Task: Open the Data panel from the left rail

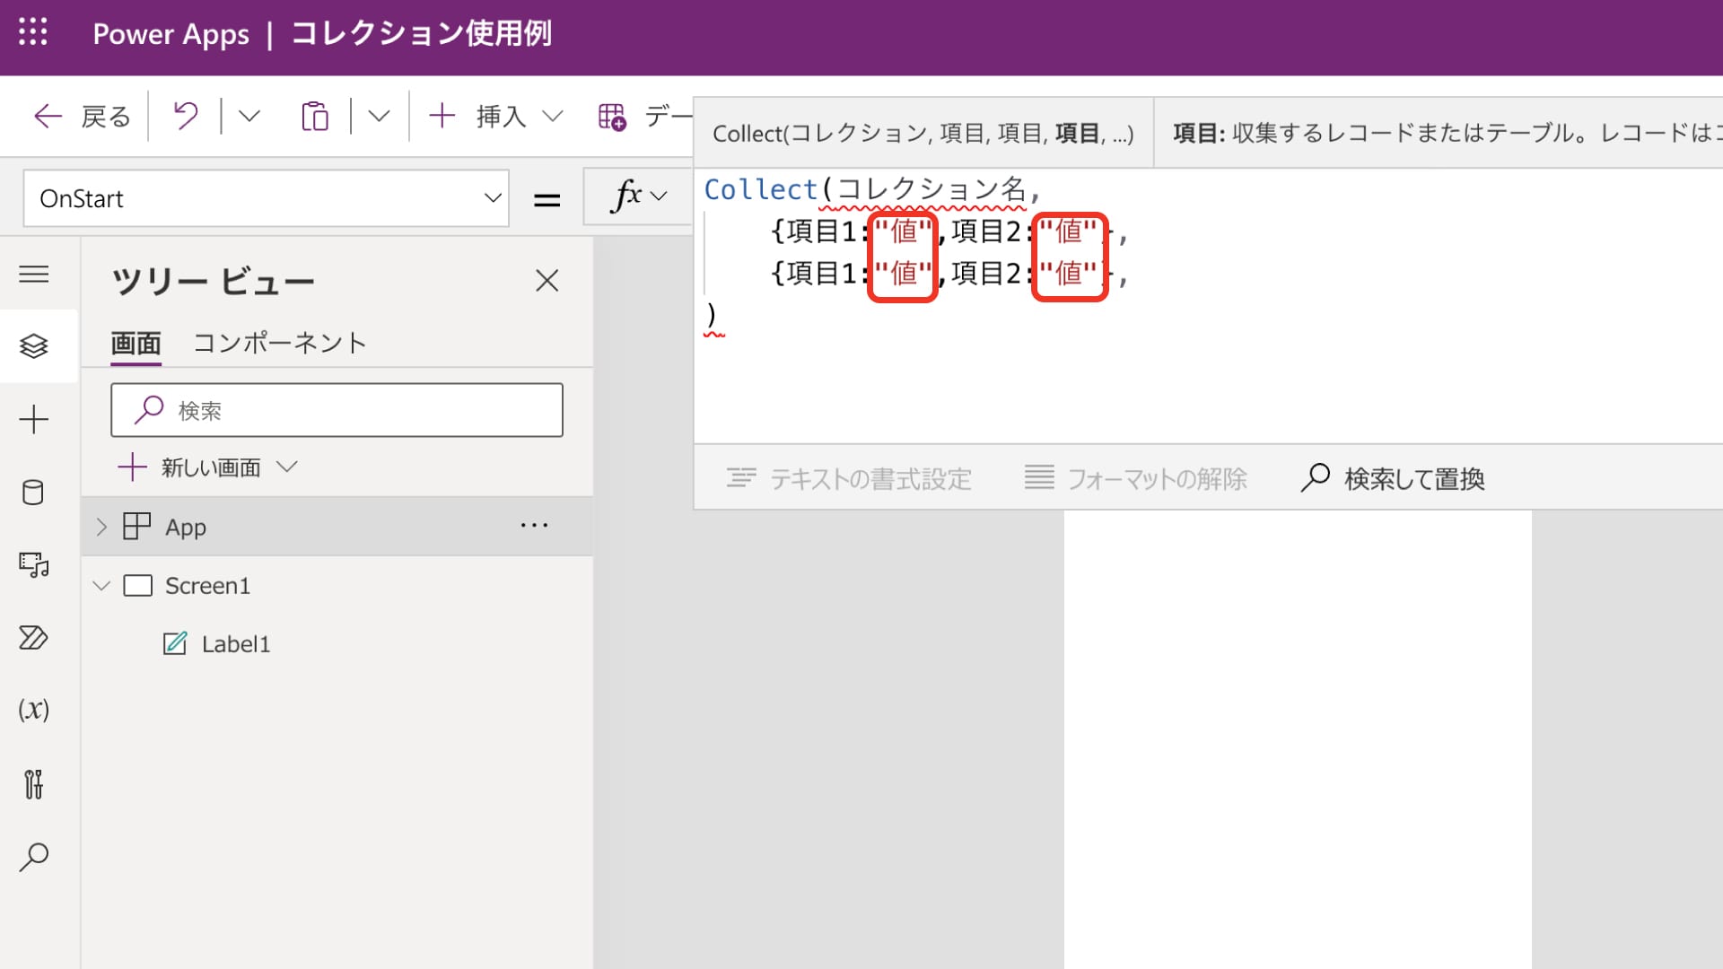Action: (x=34, y=493)
